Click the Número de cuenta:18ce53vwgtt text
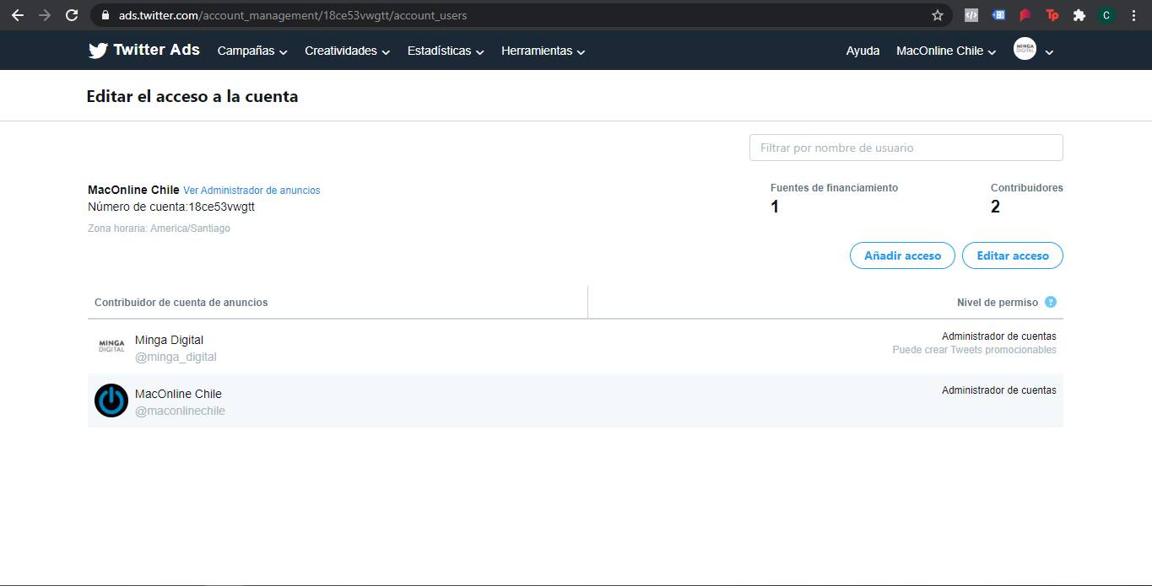The height and width of the screenshot is (586, 1152). click(171, 207)
